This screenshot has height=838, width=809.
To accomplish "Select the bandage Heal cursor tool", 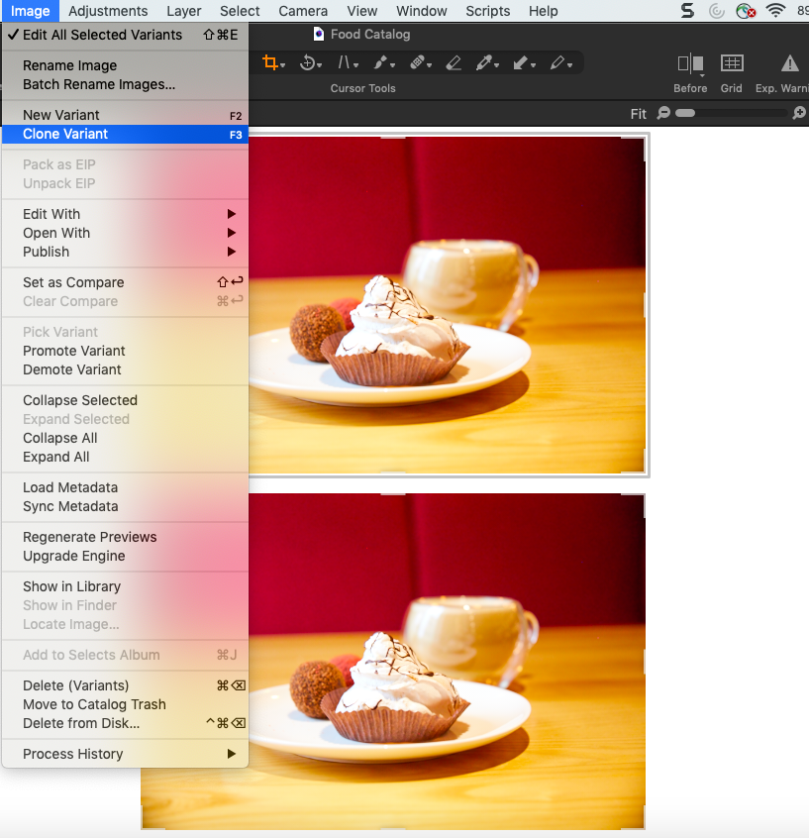I will pos(417,63).
